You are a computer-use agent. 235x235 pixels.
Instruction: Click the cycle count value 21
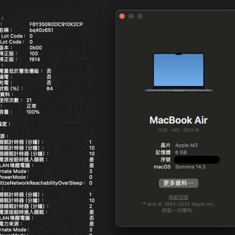coord(29,100)
